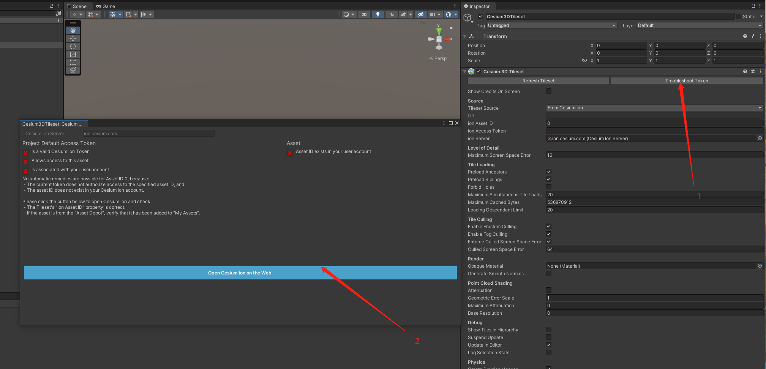This screenshot has width=766, height=369.
Task: Toggle Scale constrained proportions link icon
Action: [584, 60]
